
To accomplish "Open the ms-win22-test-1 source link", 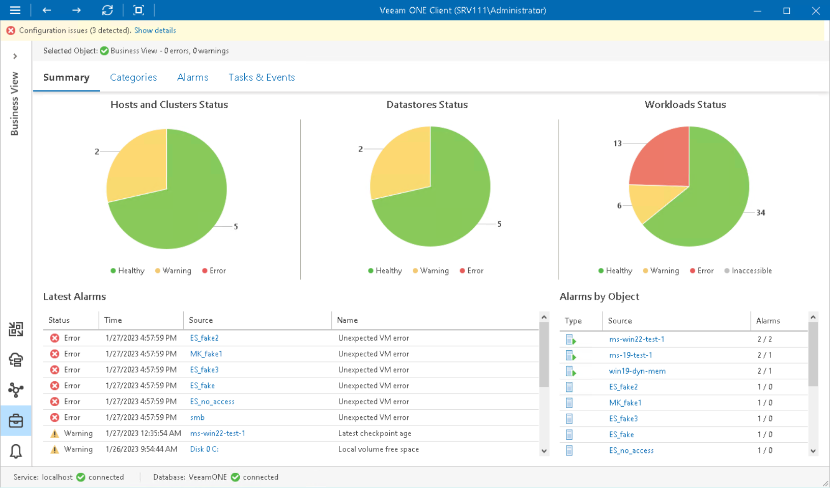I will point(637,339).
